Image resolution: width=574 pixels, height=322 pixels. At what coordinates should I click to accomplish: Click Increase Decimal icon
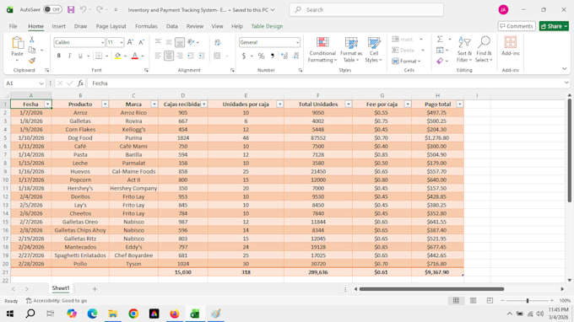[284, 56]
